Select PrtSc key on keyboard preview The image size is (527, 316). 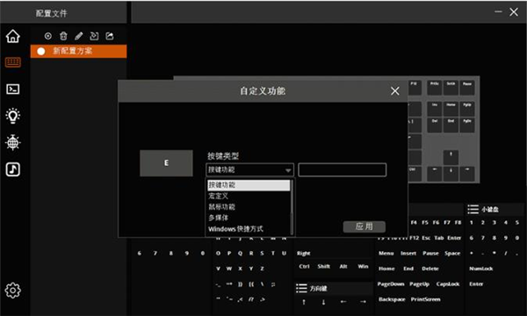[x=434, y=88]
